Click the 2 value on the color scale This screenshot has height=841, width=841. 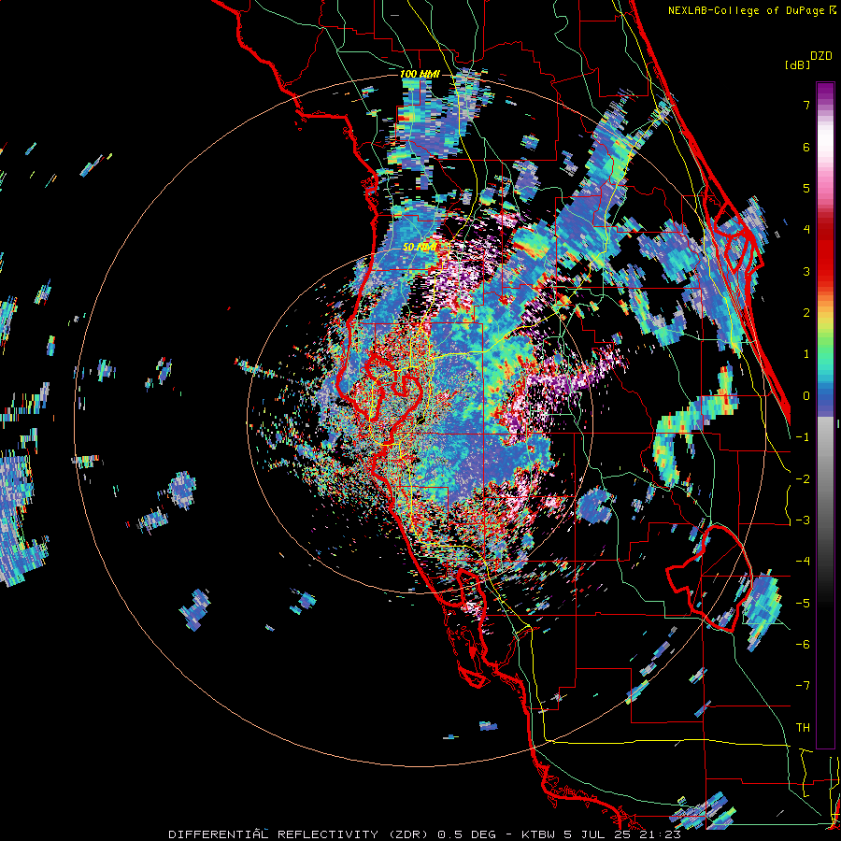tap(806, 313)
